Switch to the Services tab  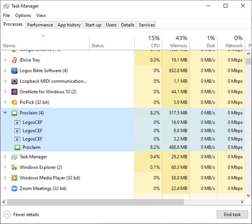[147, 25]
